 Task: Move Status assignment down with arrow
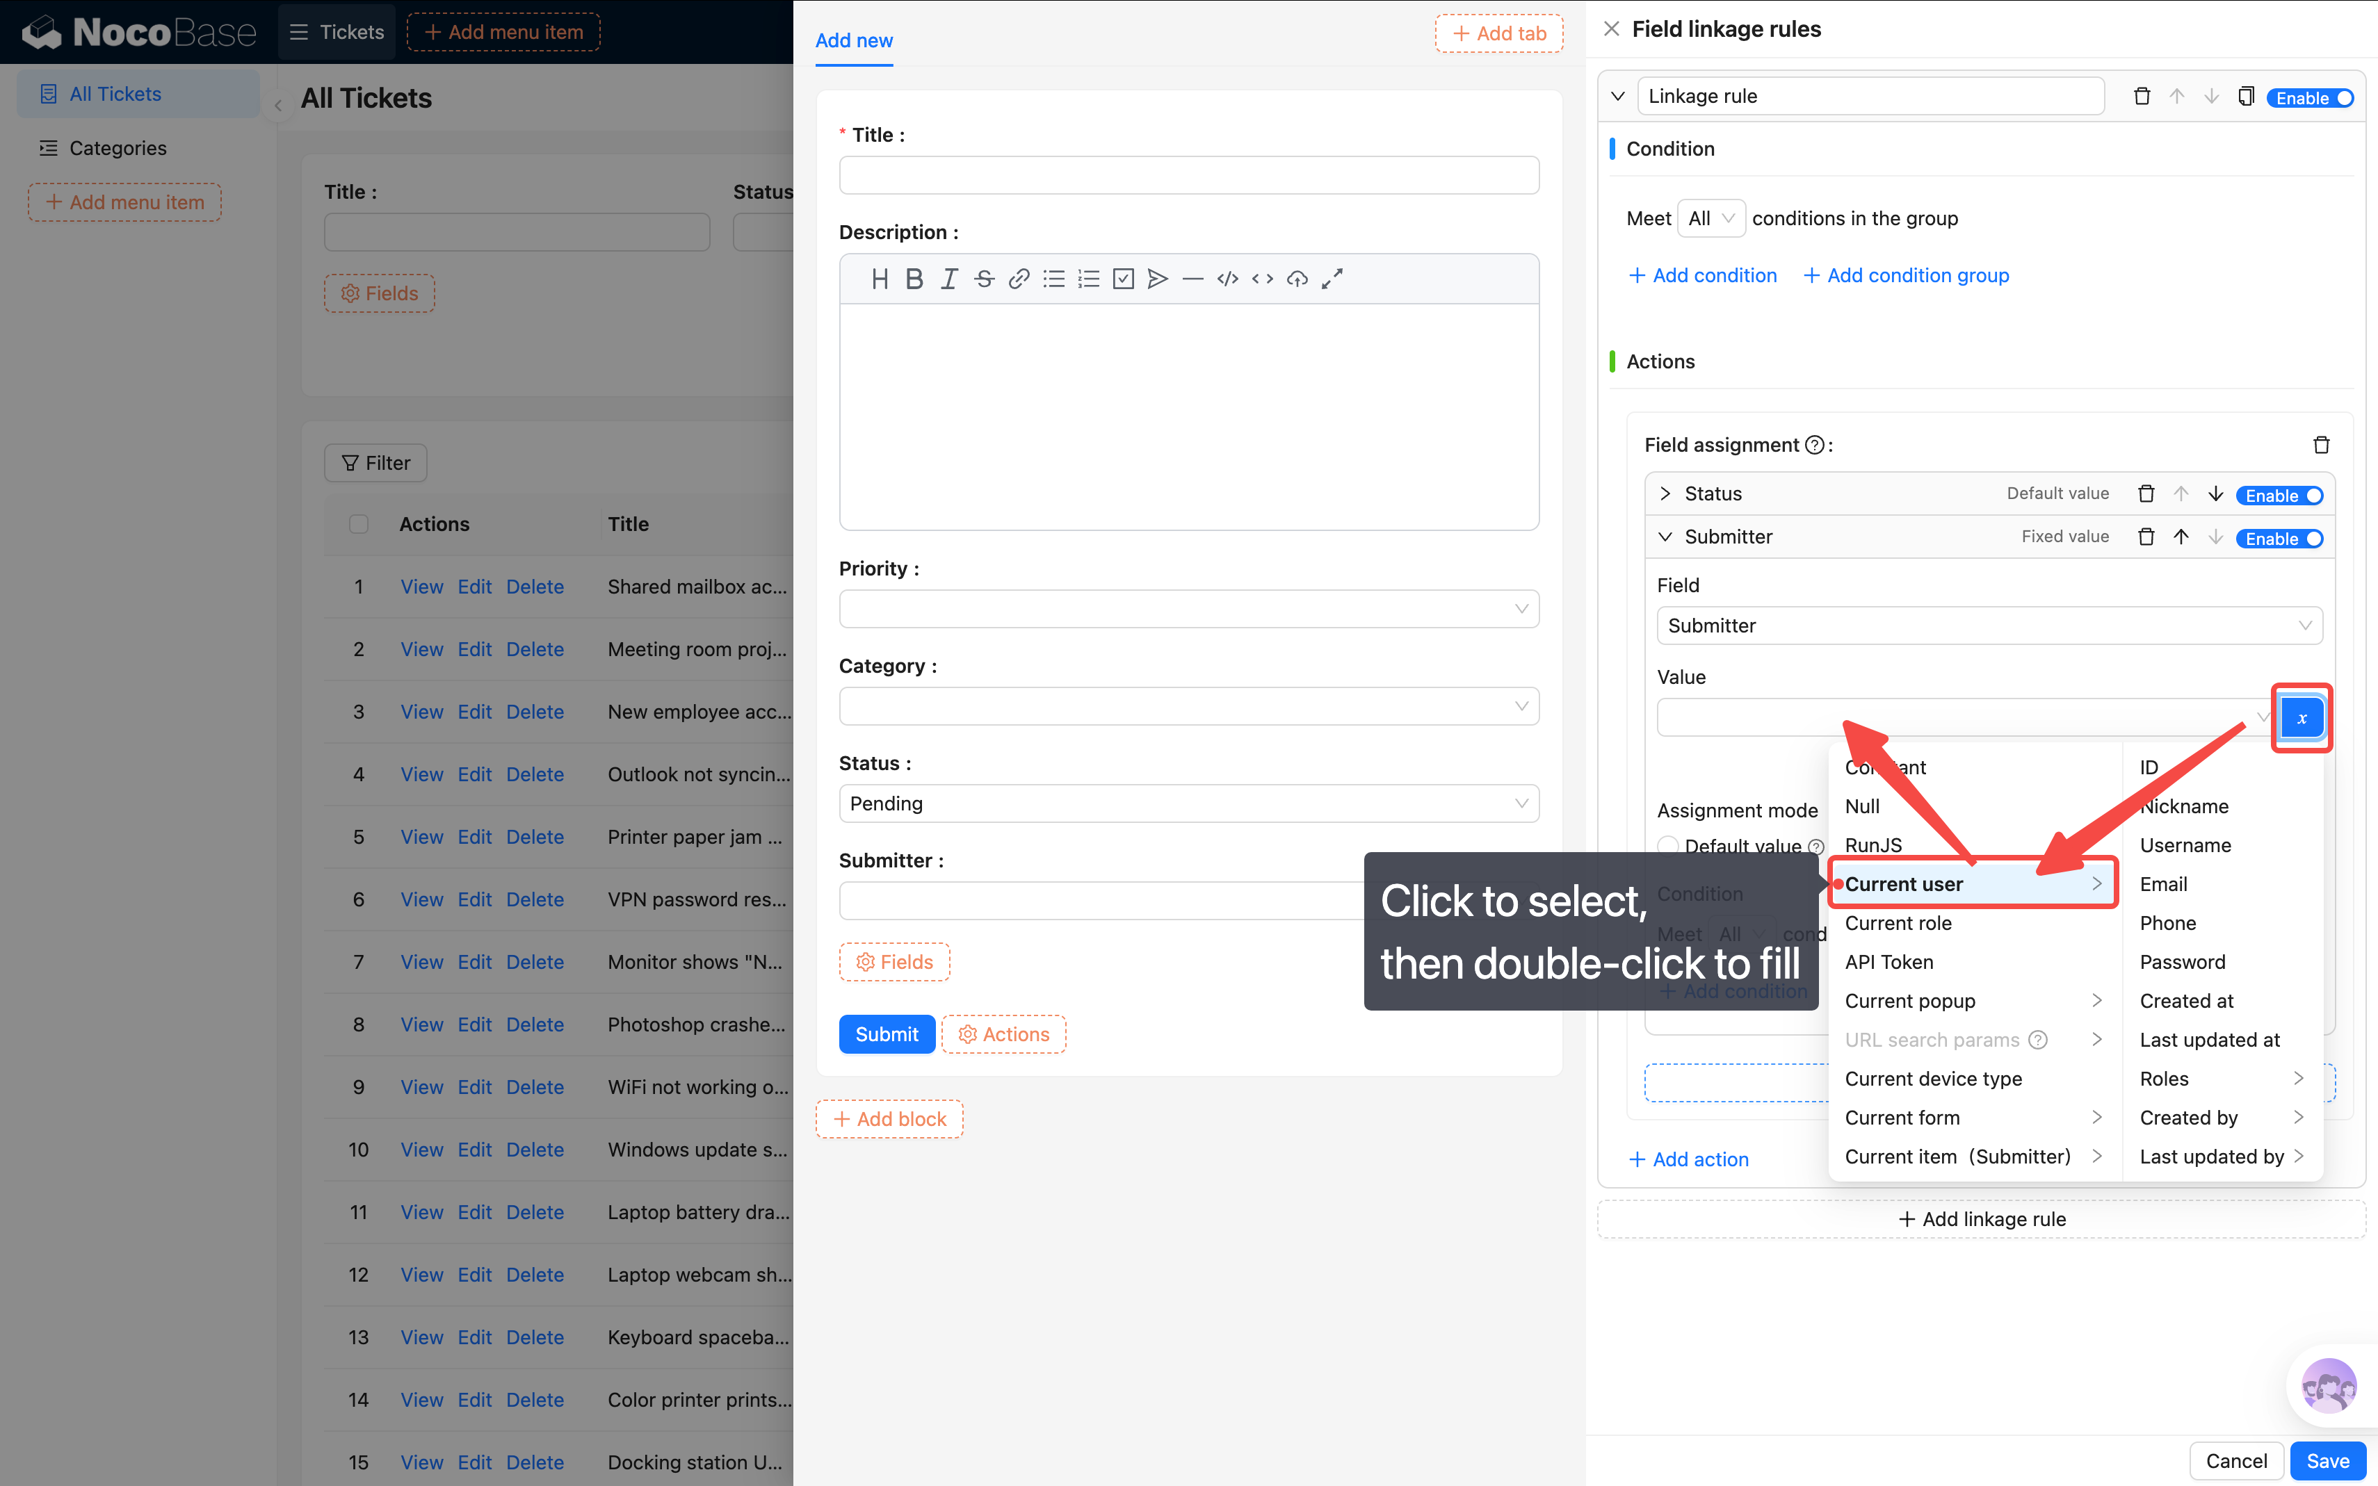[x=2215, y=494]
